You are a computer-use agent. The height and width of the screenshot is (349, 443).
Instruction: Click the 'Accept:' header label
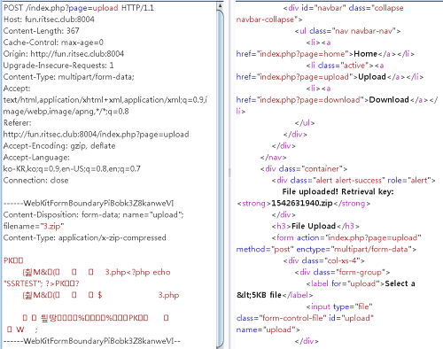tap(17, 89)
